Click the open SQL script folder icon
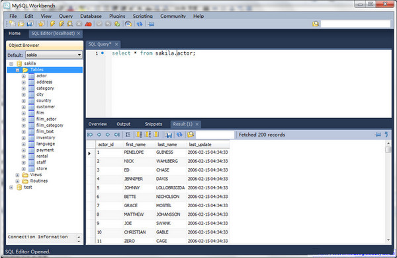This screenshot has width=397, height=258. pos(21,24)
